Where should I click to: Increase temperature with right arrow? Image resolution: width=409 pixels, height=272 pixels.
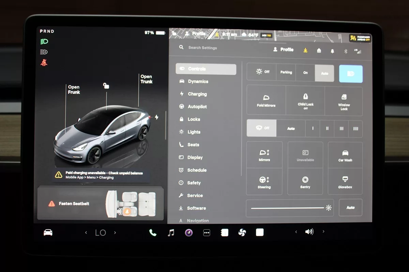point(115,233)
